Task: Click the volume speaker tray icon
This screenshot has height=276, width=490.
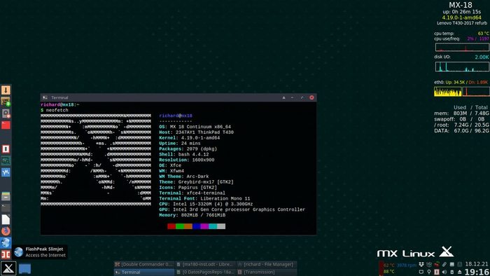Action: pyautogui.click(x=444, y=272)
